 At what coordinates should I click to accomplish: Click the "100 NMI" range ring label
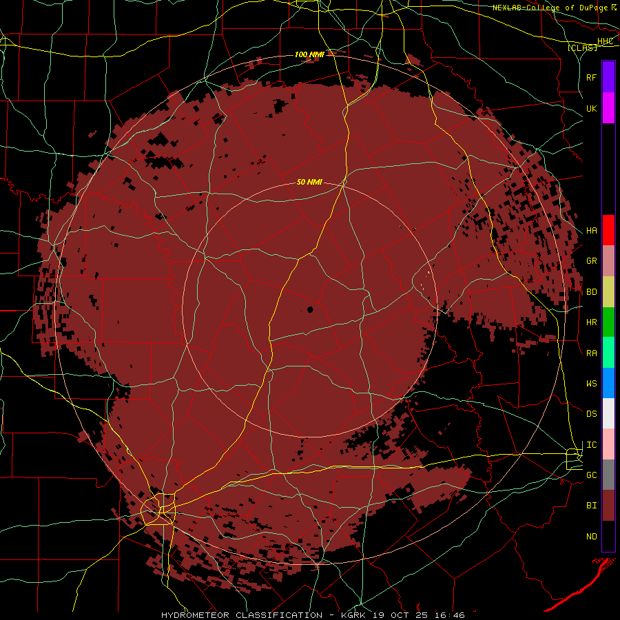click(x=309, y=54)
